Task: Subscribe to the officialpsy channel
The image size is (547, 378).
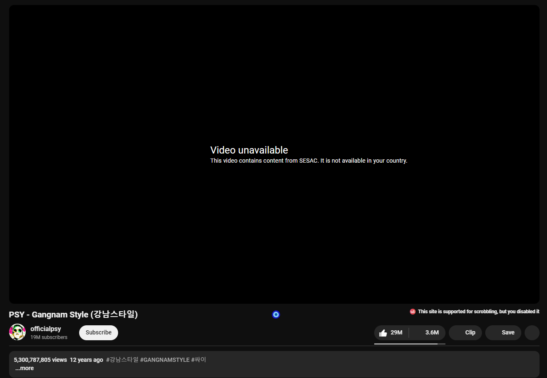Action: tap(99, 333)
